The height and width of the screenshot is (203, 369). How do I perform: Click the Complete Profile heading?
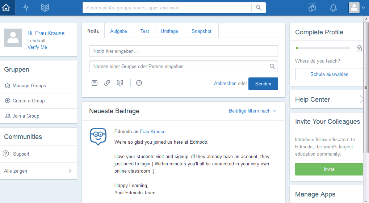pos(319,32)
